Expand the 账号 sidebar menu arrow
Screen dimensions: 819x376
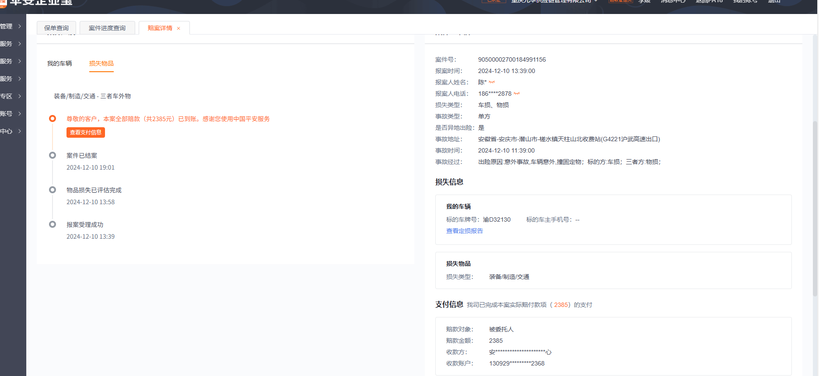point(20,114)
